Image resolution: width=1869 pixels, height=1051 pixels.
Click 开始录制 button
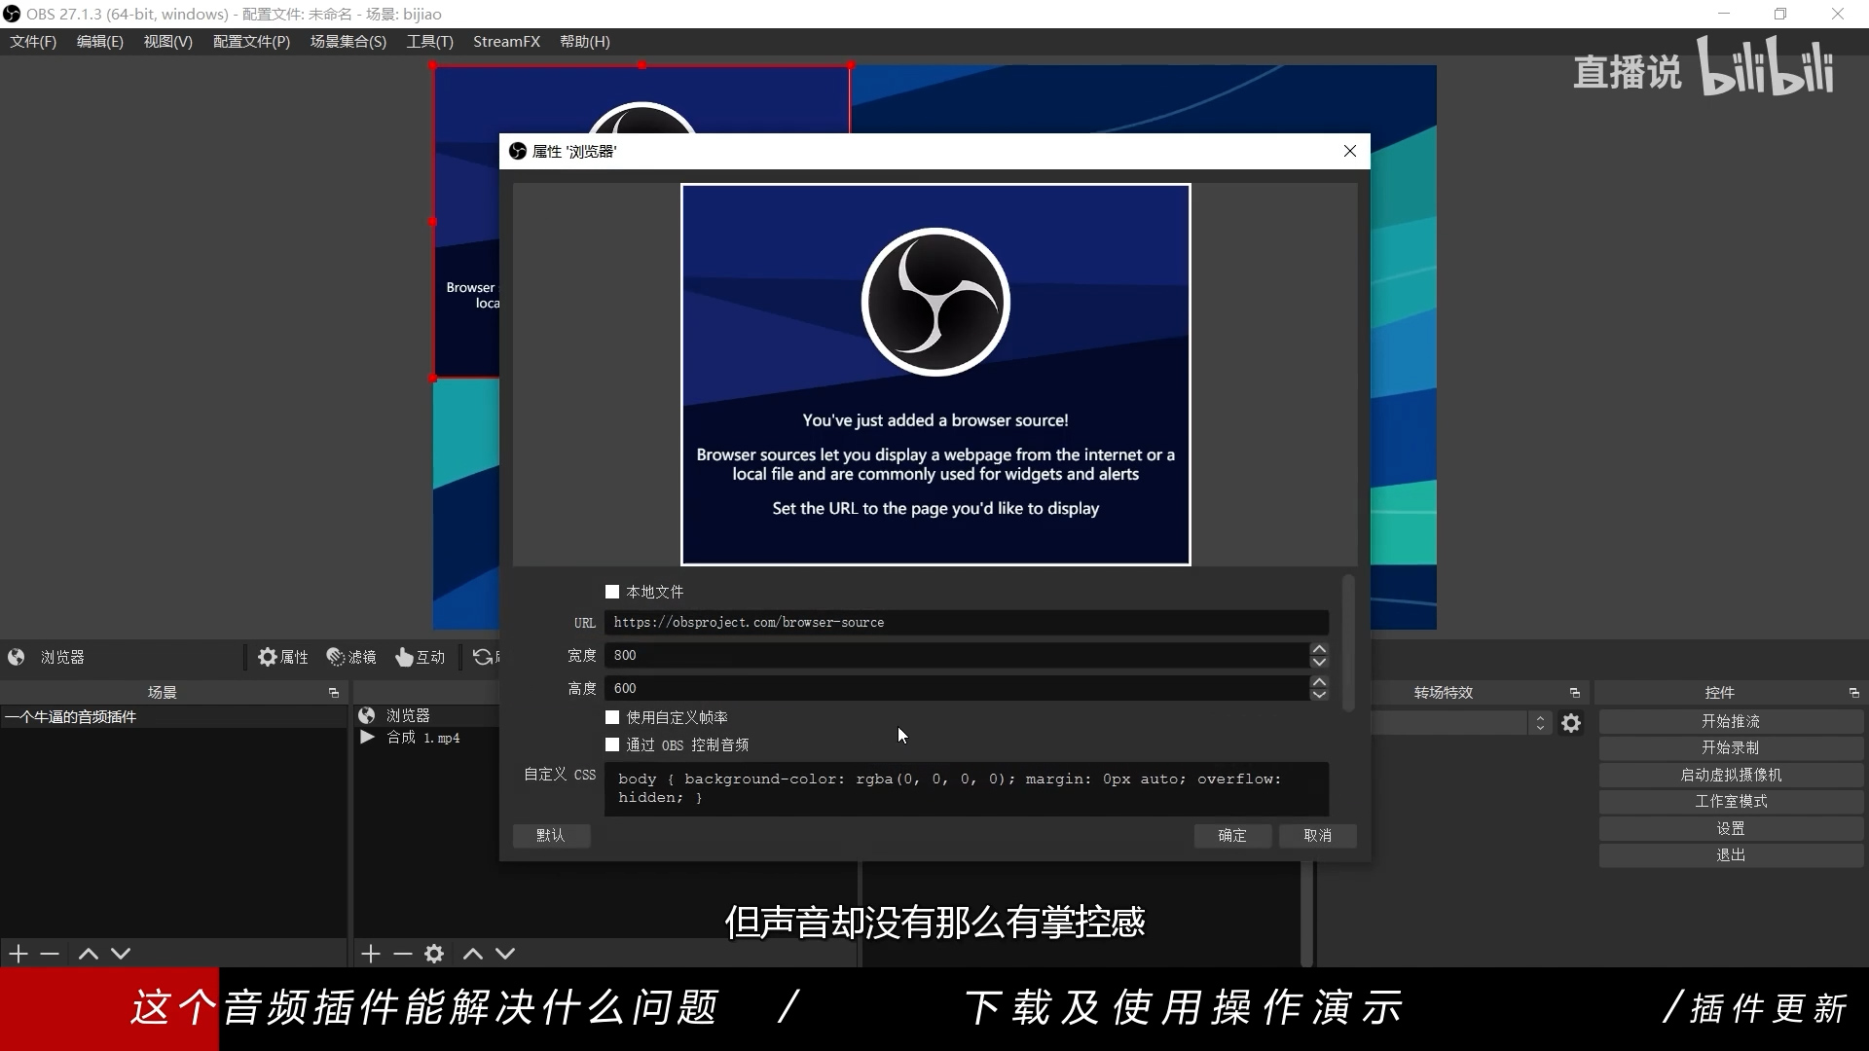tap(1731, 747)
